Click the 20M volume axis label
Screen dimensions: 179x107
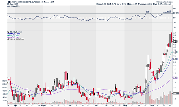click(5, 101)
